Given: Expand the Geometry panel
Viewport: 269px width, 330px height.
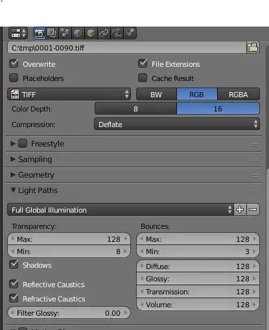Looking at the screenshot, I should pyautogui.click(x=13, y=174).
